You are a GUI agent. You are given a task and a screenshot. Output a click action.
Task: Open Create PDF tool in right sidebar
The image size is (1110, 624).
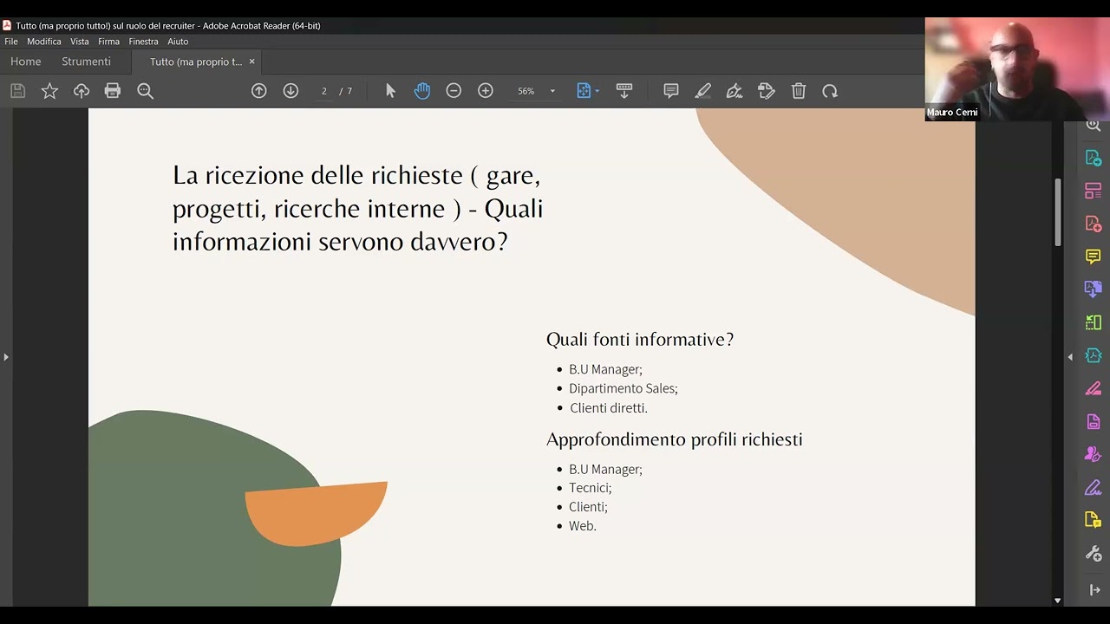click(x=1093, y=224)
